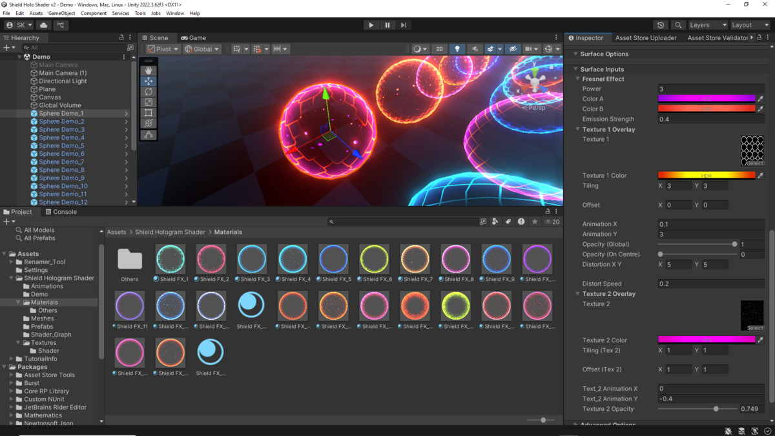The image size is (775, 436).
Task: Select the Hand tool in the Scene view
Action: [149, 70]
